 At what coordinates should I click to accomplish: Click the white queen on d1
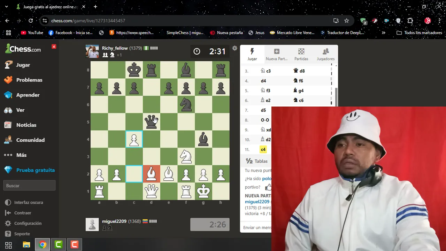(x=151, y=191)
